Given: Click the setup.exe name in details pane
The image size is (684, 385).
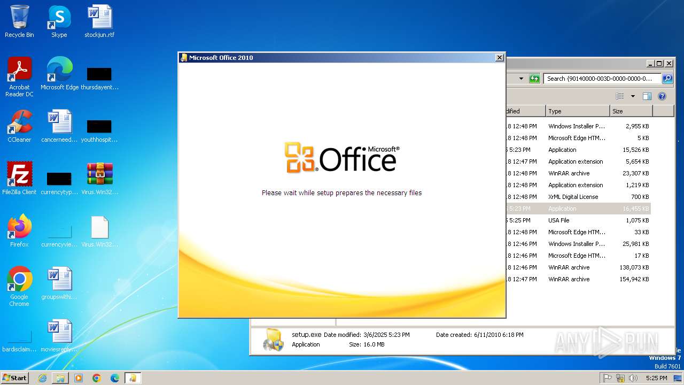Looking at the screenshot, I should [x=306, y=335].
